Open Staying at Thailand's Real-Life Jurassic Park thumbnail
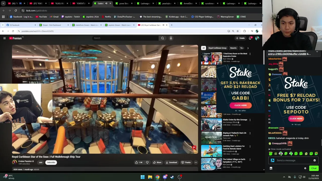This screenshot has width=322, height=181. point(211,138)
